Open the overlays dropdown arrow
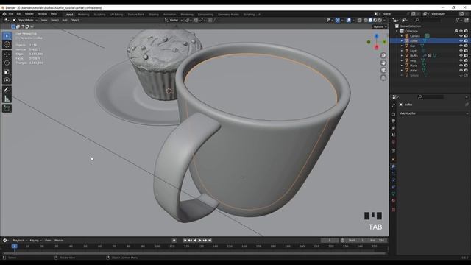The height and width of the screenshot is (265, 471). [353, 20]
